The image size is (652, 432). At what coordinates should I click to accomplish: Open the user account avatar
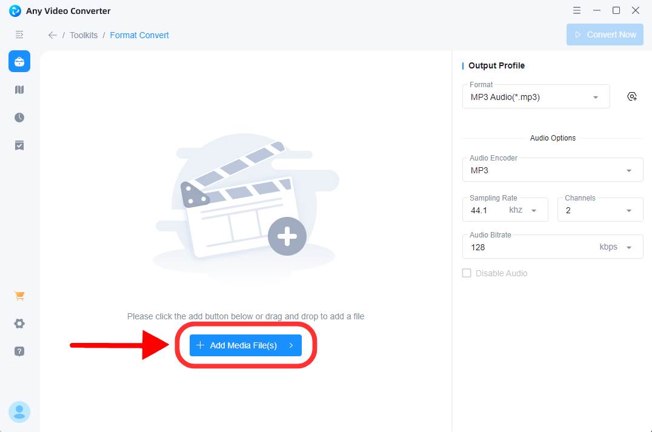[x=19, y=412]
